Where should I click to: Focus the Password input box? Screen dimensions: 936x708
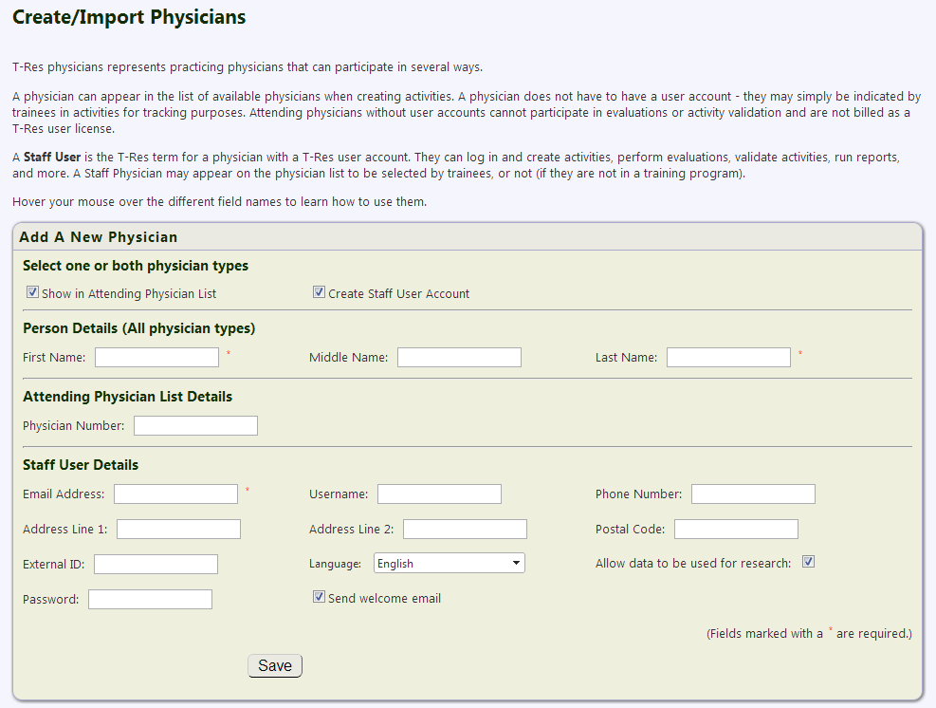click(151, 599)
